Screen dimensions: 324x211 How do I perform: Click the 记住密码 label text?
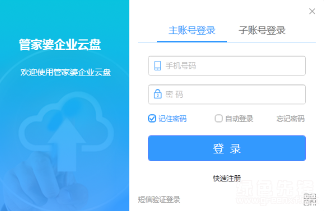pos(172,118)
